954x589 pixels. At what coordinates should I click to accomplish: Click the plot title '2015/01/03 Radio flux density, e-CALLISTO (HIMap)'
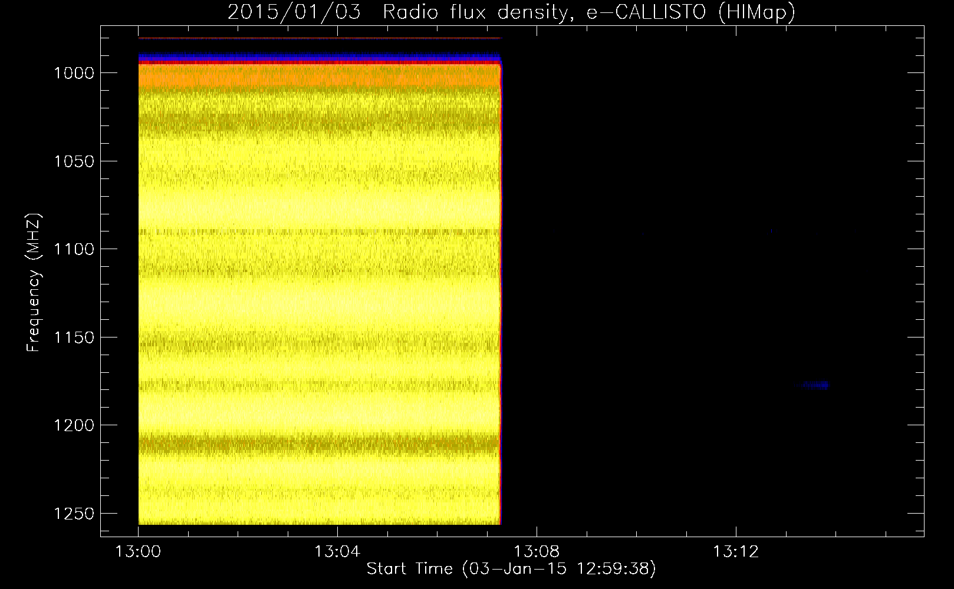511,12
